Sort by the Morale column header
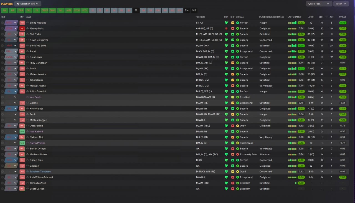The width and height of the screenshot is (355, 203). pos(240,17)
